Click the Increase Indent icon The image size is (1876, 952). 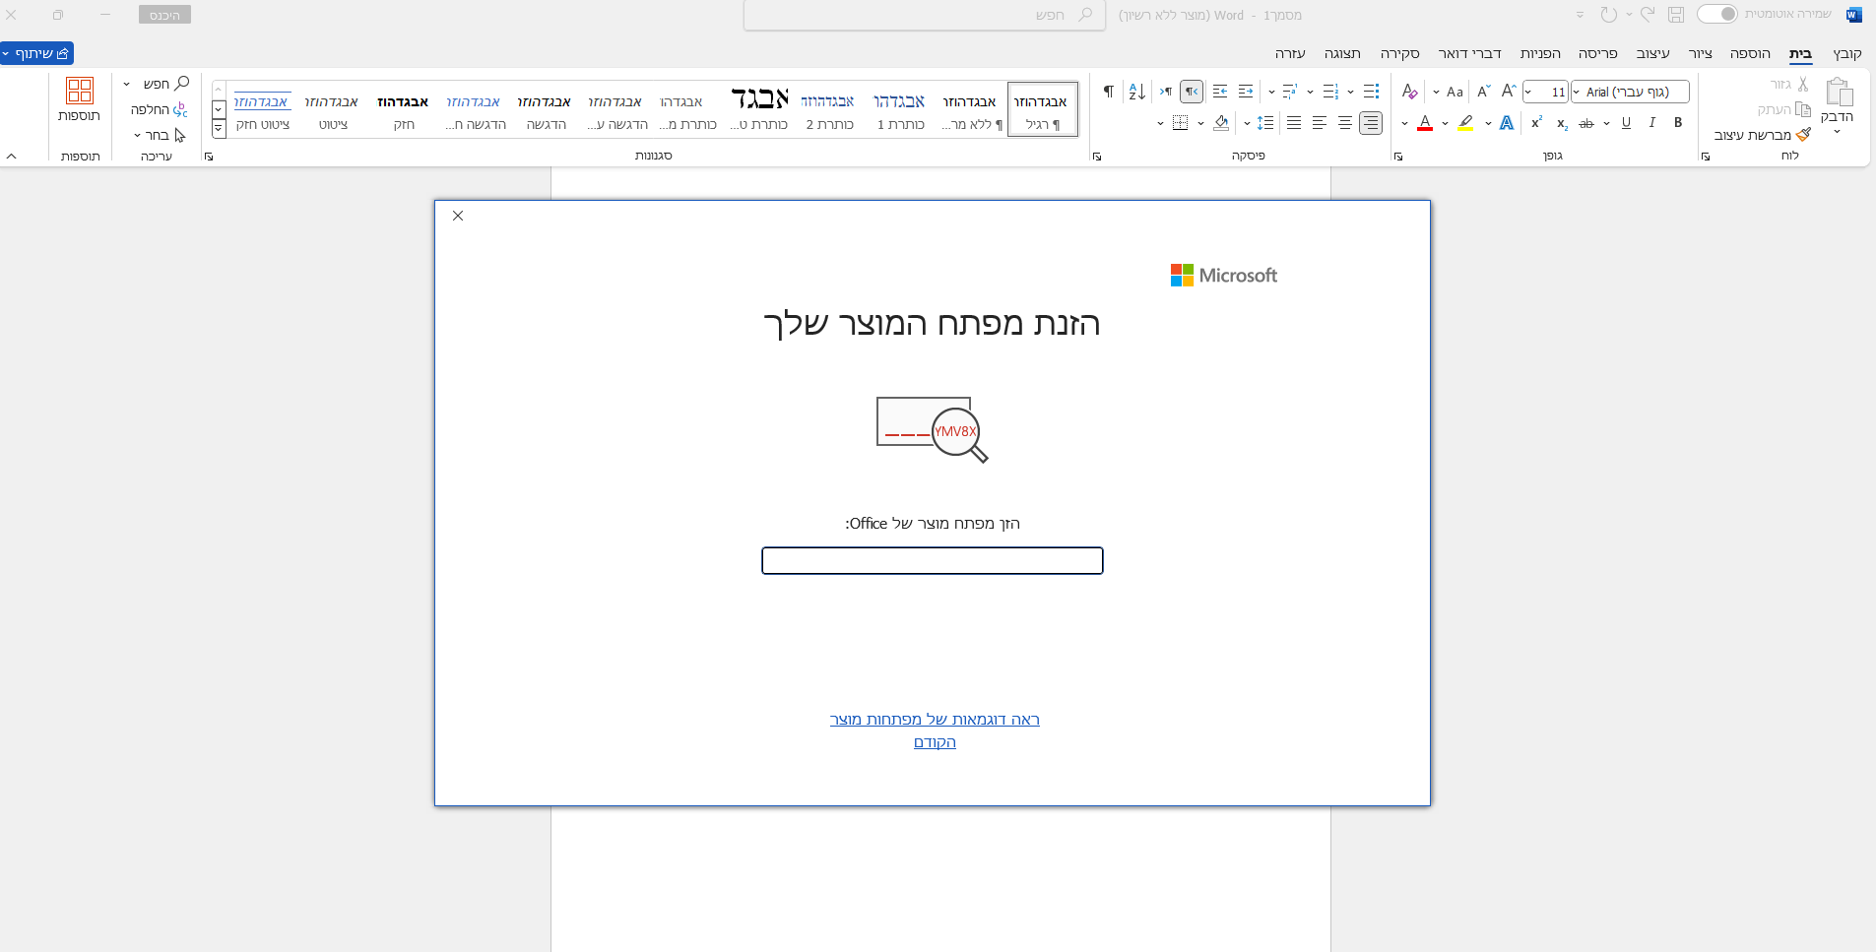[1220, 92]
